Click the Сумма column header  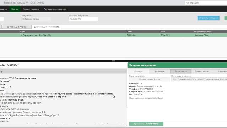tap(143, 31)
